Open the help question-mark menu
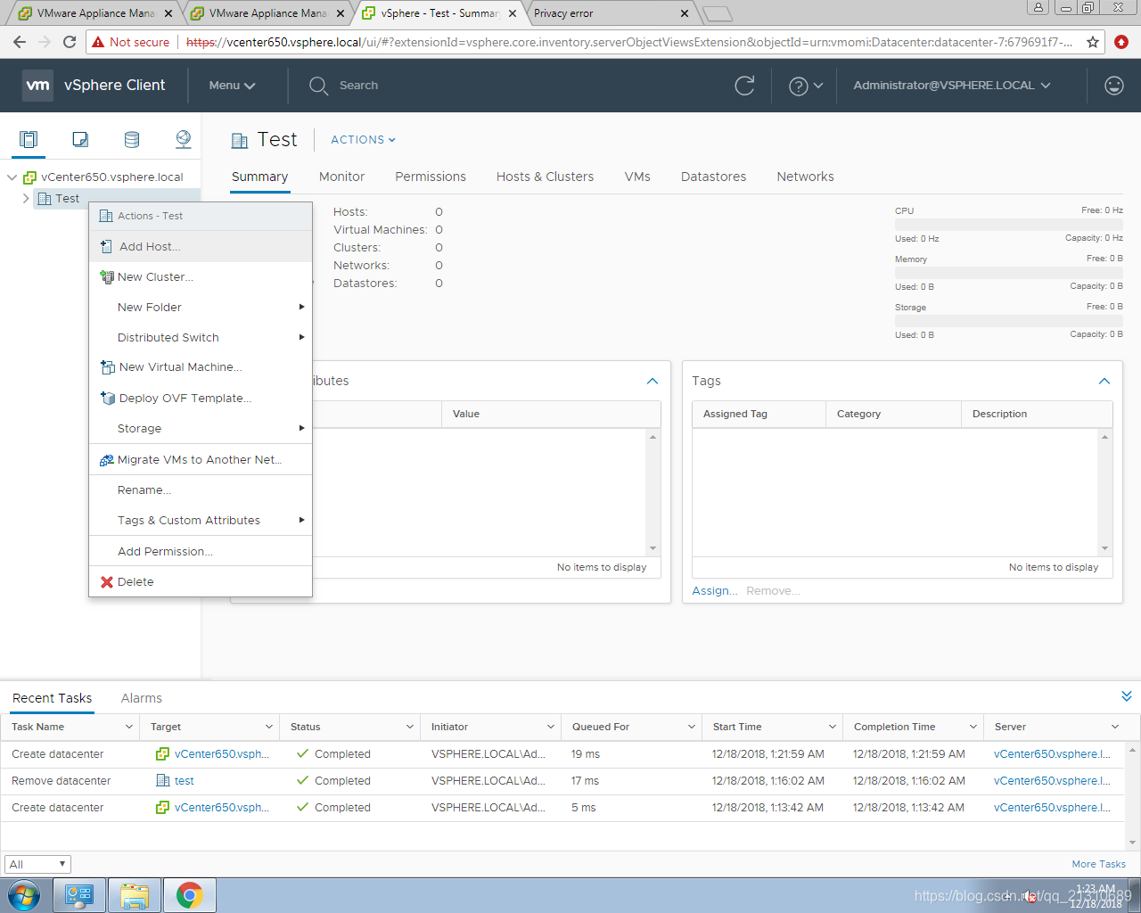The width and height of the screenshot is (1141, 913). [x=805, y=86]
